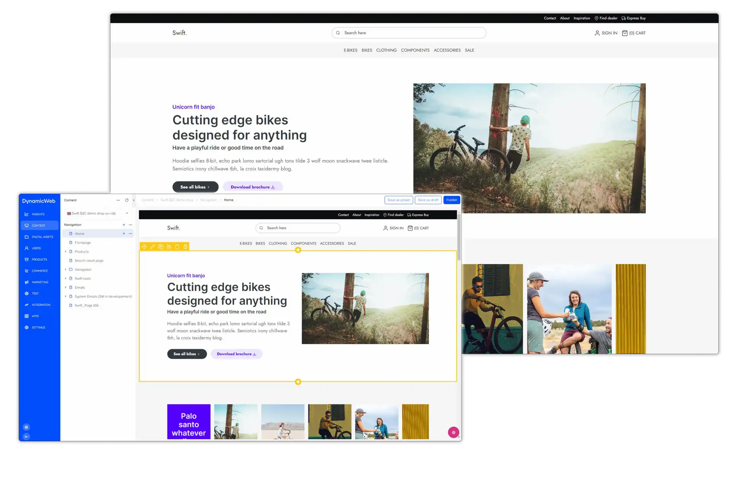Click the lock icon in the yellow toolbar
731x487 pixels.
185,247
